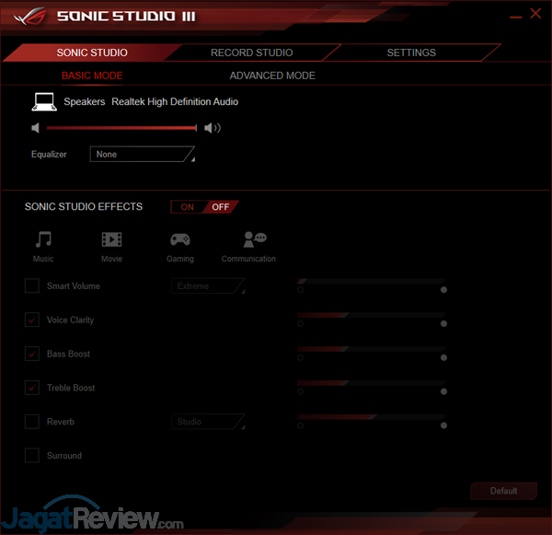This screenshot has width=552, height=535.
Task: Click the Smart Volume label
Action: tap(74, 285)
